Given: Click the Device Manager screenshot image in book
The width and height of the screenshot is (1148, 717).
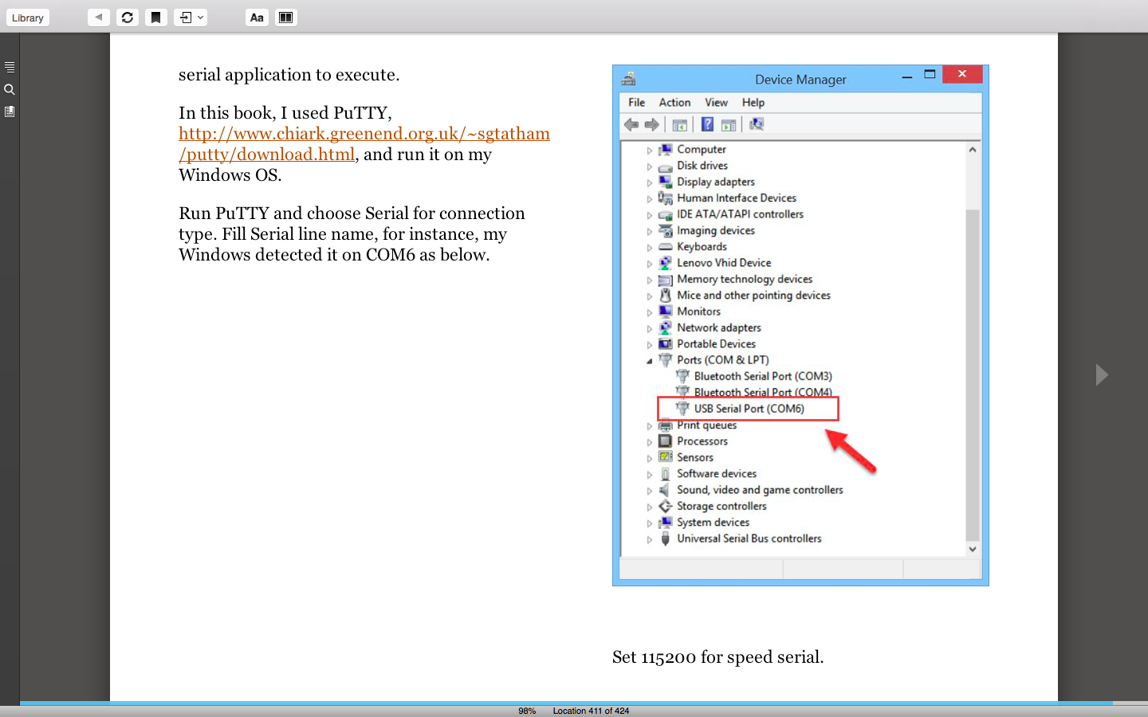Looking at the screenshot, I should point(800,325).
